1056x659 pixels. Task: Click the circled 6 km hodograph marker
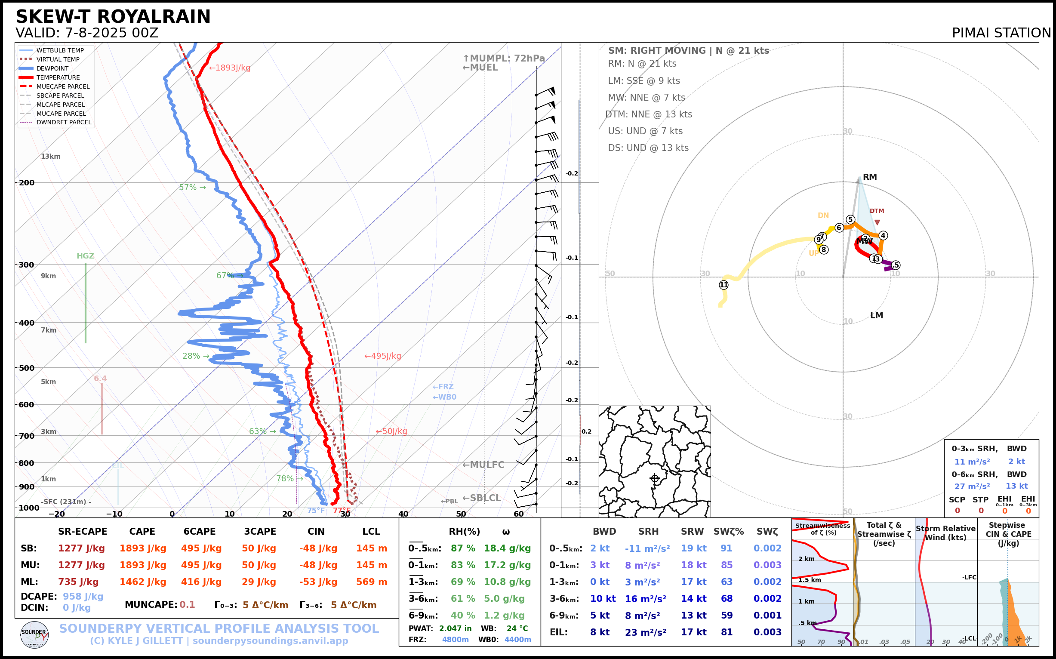tap(839, 228)
